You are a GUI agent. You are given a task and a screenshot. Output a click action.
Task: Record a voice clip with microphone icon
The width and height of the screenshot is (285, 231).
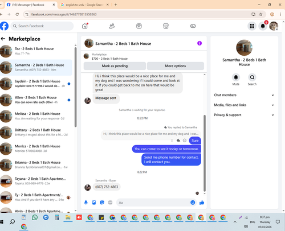(86, 203)
